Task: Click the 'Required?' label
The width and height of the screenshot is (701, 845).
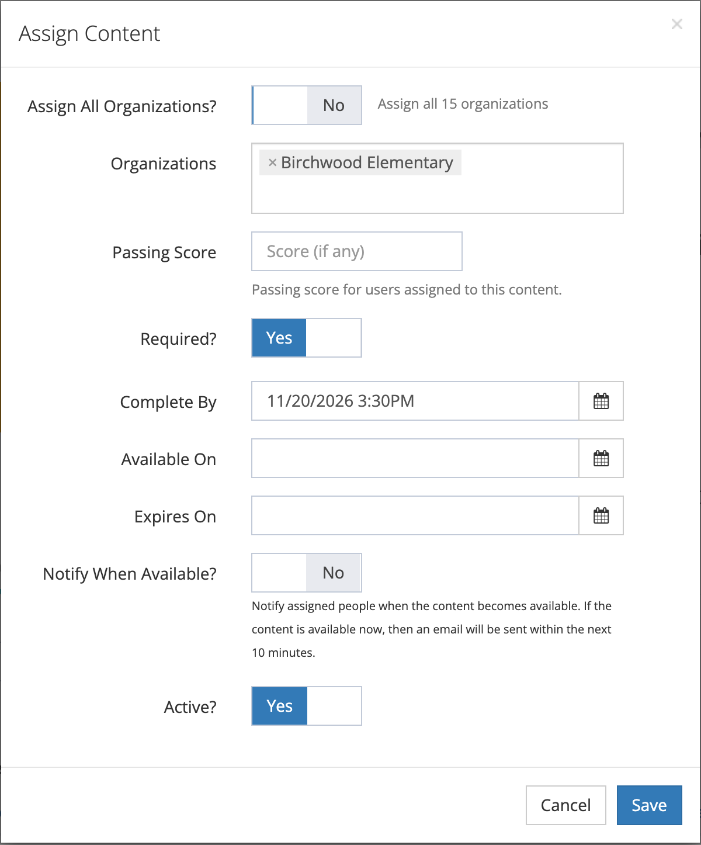Action: 178,339
